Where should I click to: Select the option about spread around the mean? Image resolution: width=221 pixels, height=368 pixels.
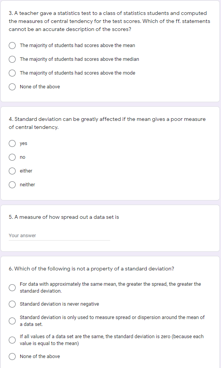(12, 321)
